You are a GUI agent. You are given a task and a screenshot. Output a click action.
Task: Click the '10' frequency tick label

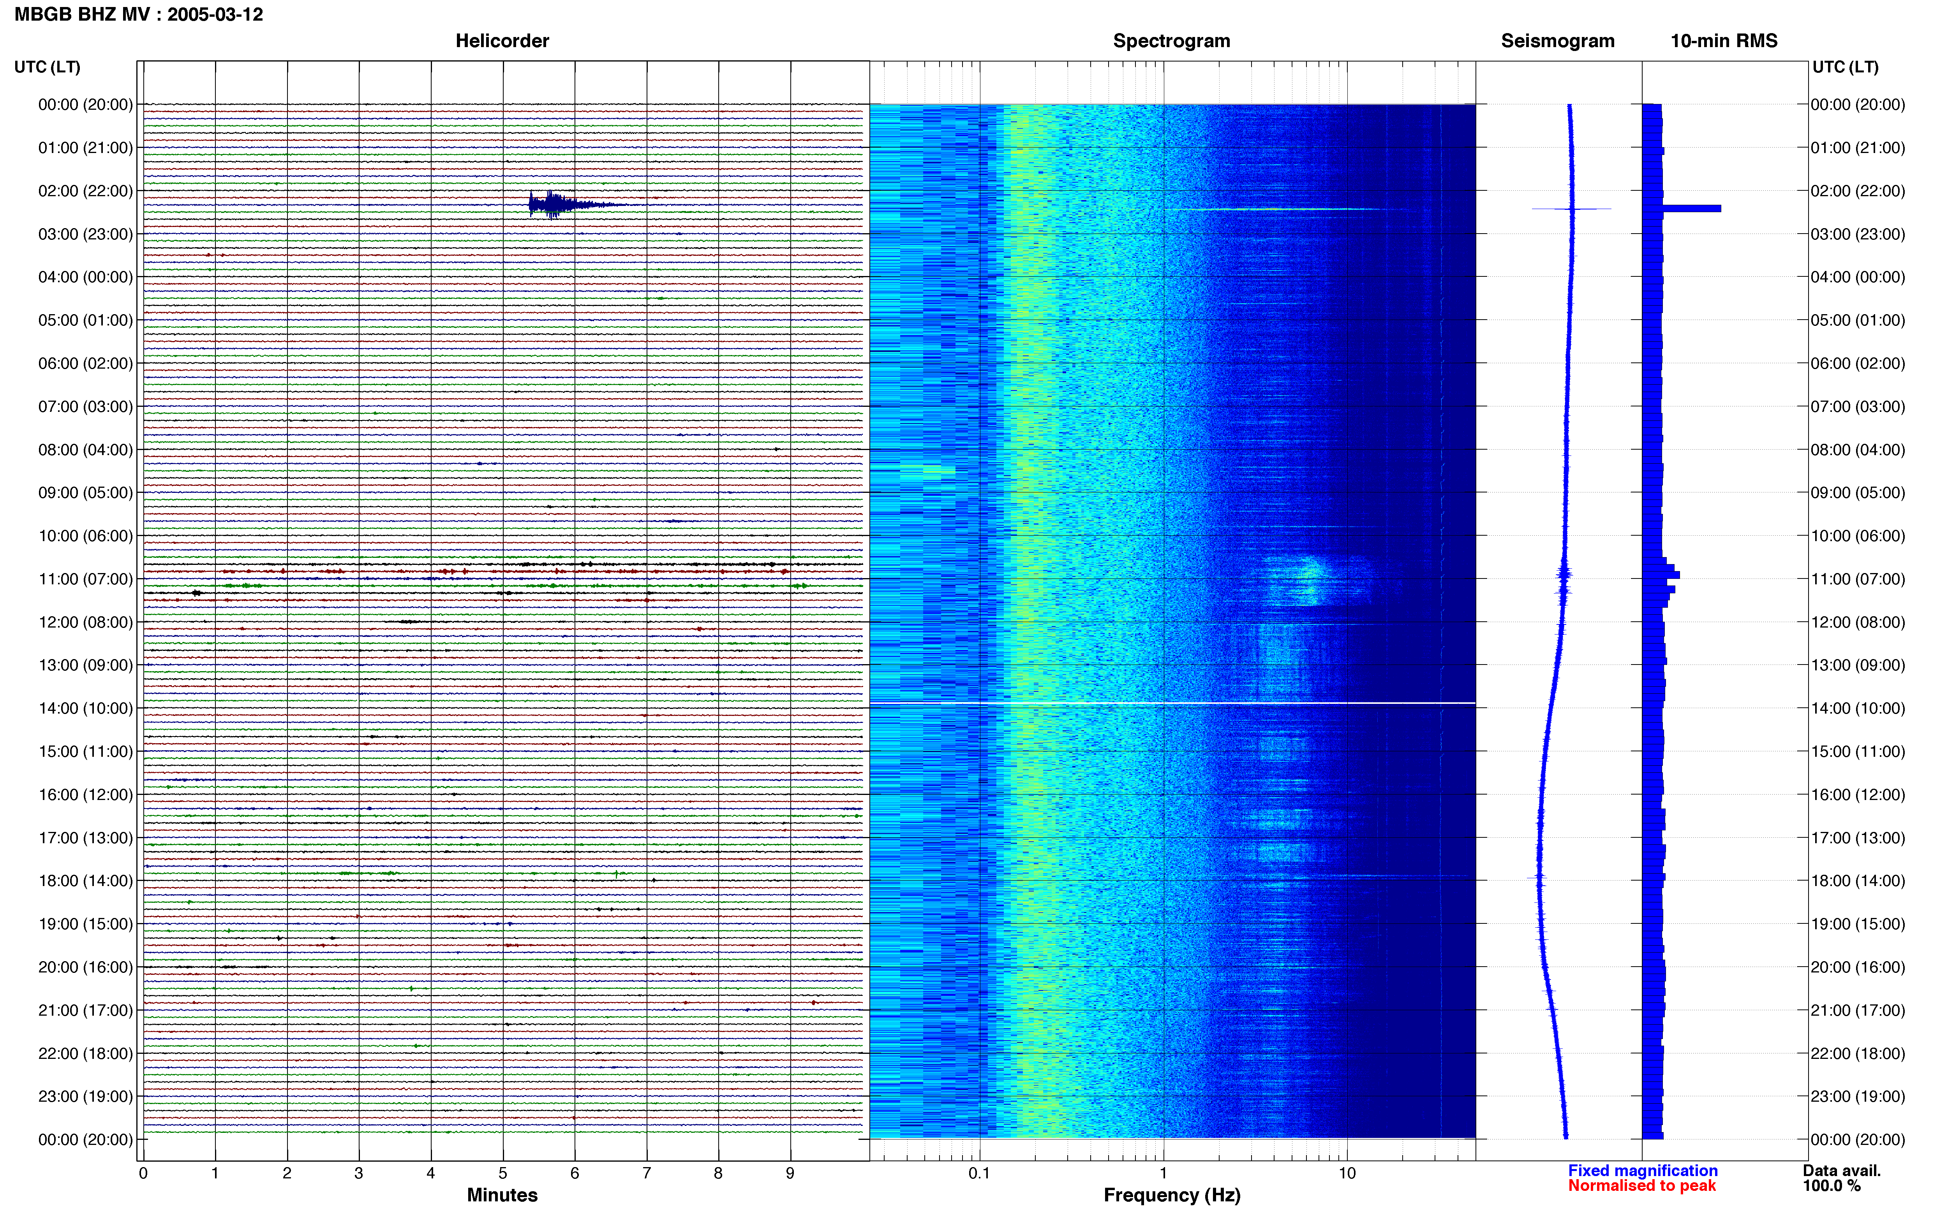[x=1347, y=1173]
